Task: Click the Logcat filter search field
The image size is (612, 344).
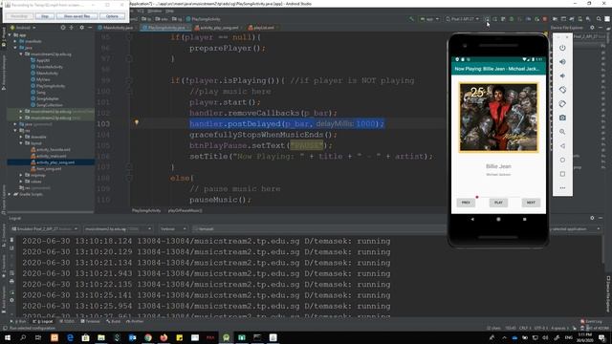Action: pos(319,229)
